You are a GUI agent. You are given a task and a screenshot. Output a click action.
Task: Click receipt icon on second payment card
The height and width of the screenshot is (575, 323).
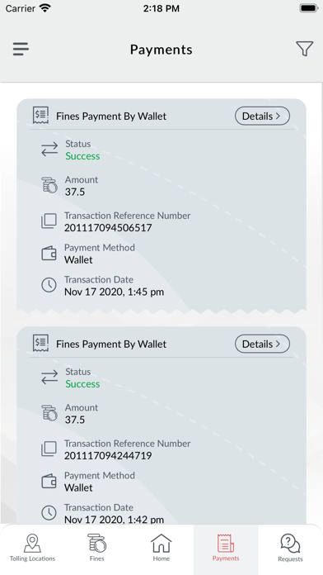tap(40, 343)
